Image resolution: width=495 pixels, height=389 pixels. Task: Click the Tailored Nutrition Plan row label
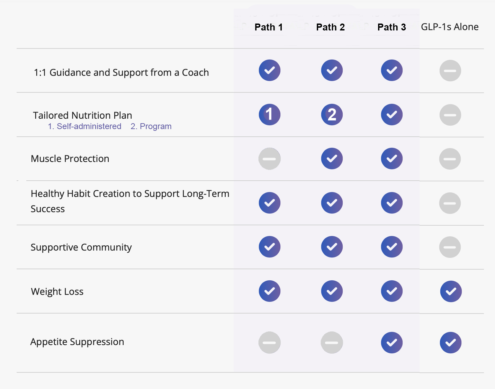pyautogui.click(x=82, y=115)
